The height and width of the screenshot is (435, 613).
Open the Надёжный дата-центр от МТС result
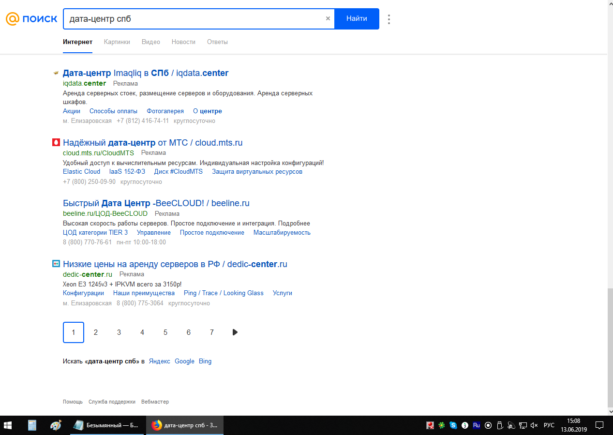(152, 143)
